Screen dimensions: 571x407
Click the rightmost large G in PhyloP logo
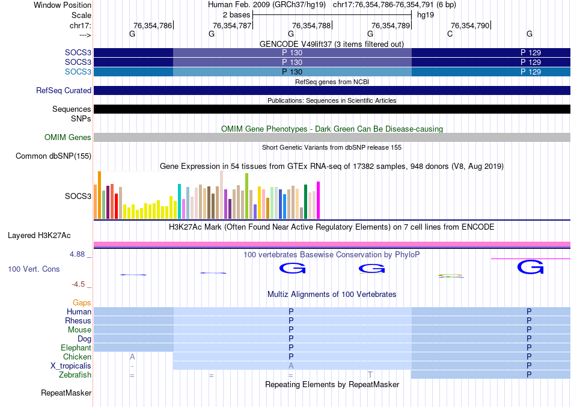coord(530,267)
